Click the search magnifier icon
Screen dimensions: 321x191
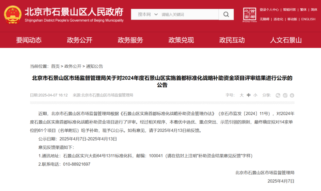coord(226,14)
